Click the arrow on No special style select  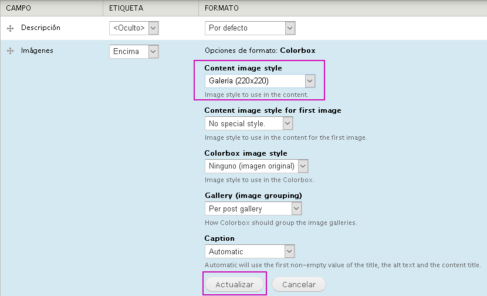click(288, 124)
